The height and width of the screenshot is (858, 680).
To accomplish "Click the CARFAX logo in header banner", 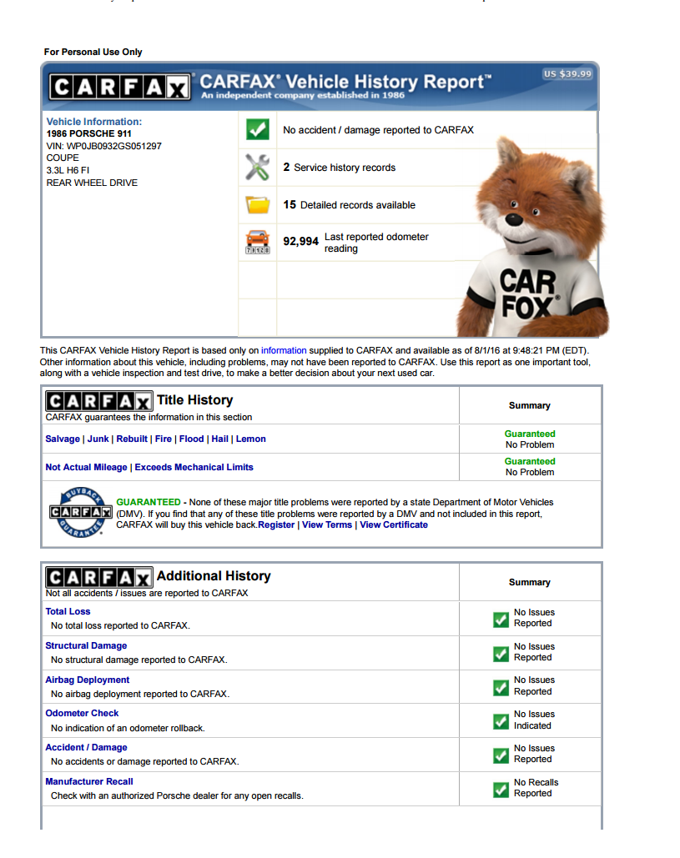I will pos(120,87).
